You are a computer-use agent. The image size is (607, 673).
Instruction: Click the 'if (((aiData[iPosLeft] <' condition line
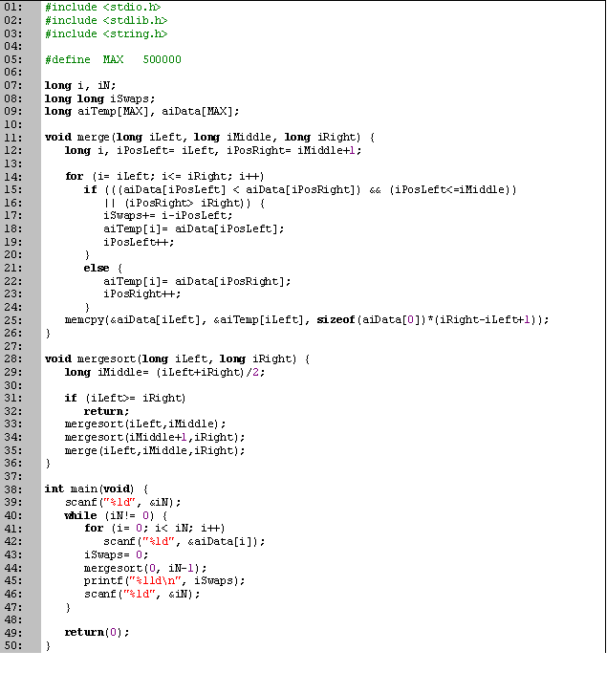[x=300, y=189]
